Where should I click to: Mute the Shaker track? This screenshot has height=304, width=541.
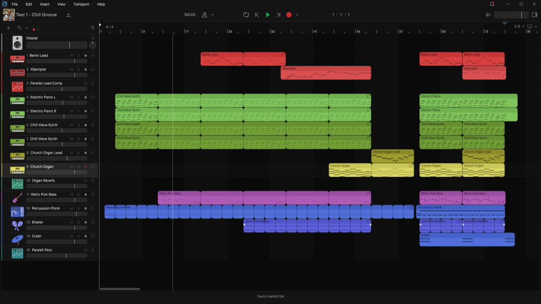(x=72, y=222)
